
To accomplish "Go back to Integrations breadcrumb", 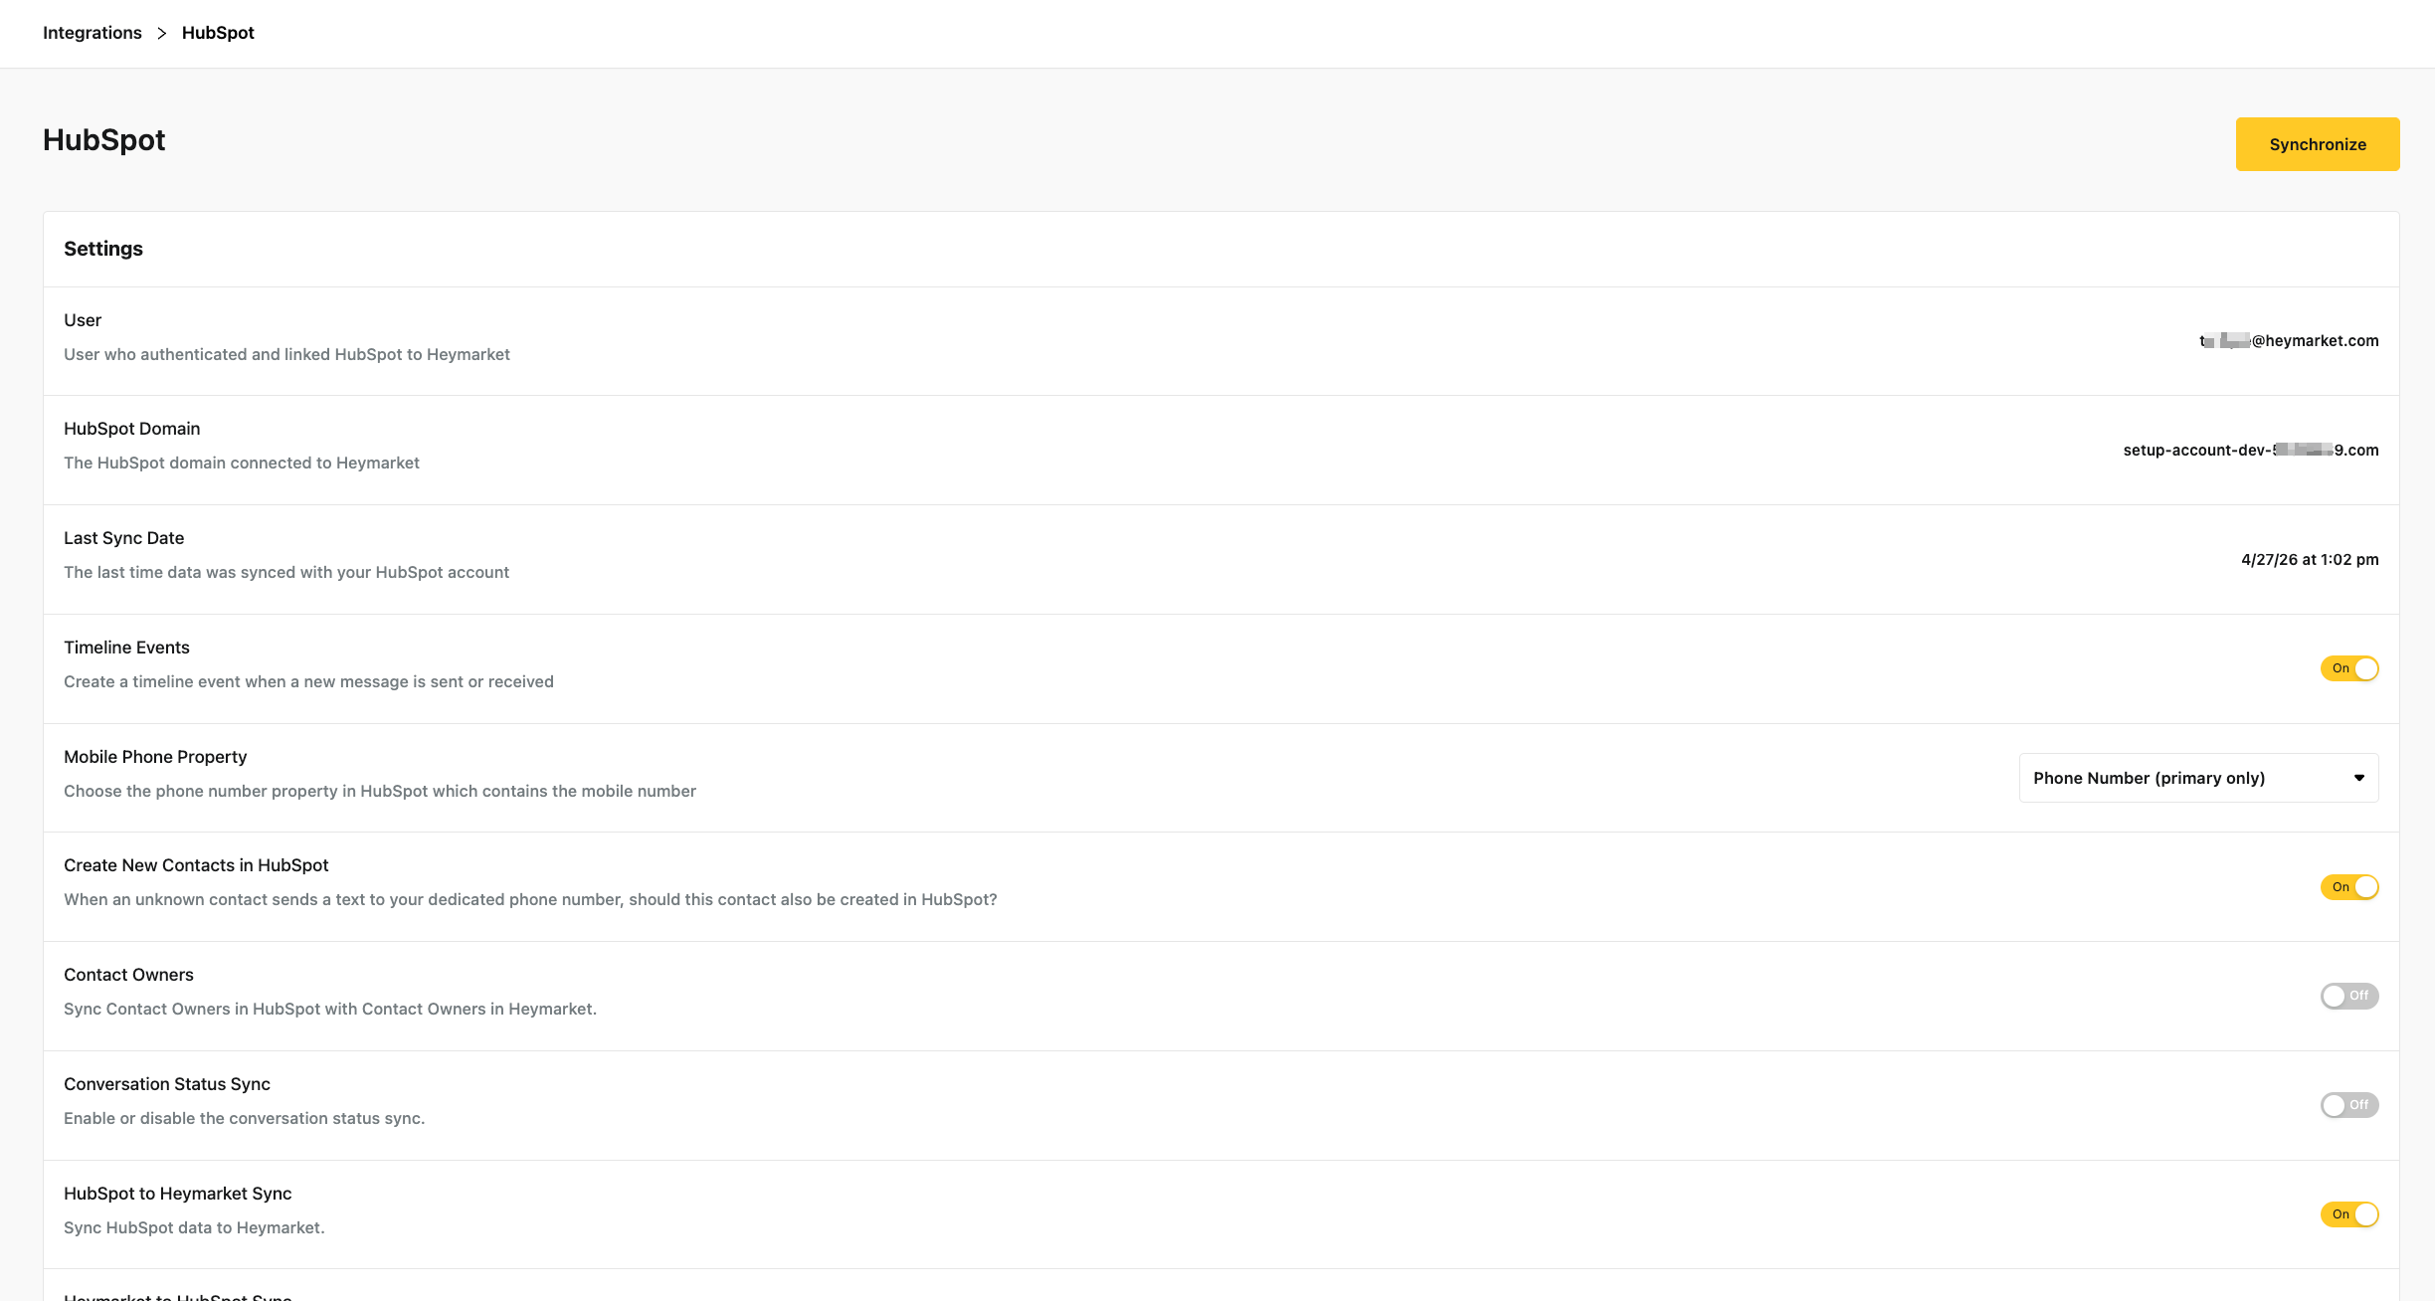I will click(x=93, y=33).
